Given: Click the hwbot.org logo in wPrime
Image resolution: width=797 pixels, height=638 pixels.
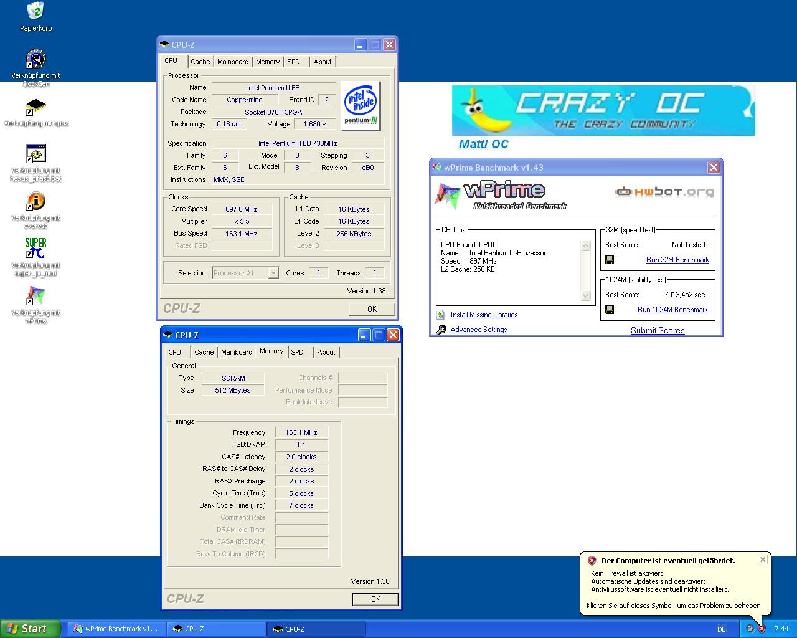Looking at the screenshot, I should coord(664,191).
